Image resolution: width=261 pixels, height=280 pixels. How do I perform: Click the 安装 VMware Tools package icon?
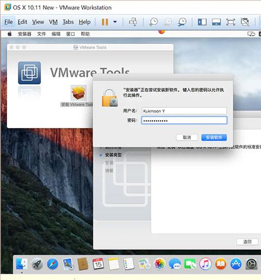[x=78, y=93]
